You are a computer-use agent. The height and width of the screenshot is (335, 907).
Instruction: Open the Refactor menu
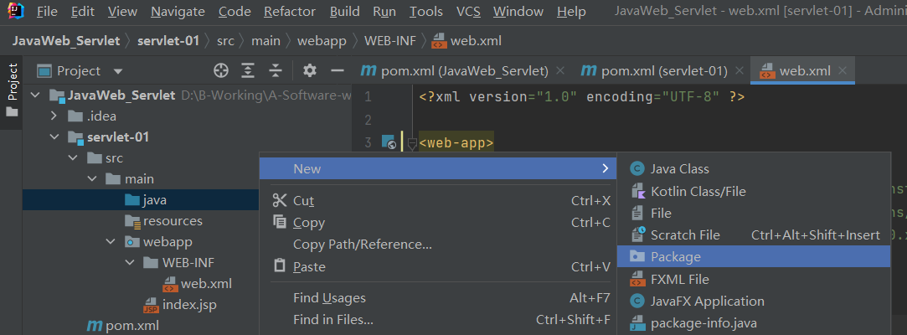pyautogui.click(x=289, y=12)
